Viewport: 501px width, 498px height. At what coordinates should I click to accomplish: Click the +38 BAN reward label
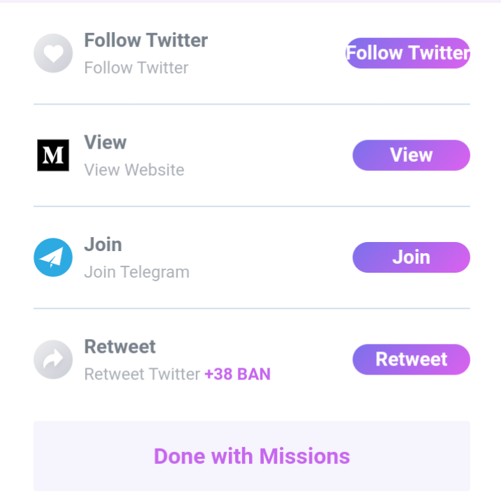tap(238, 374)
